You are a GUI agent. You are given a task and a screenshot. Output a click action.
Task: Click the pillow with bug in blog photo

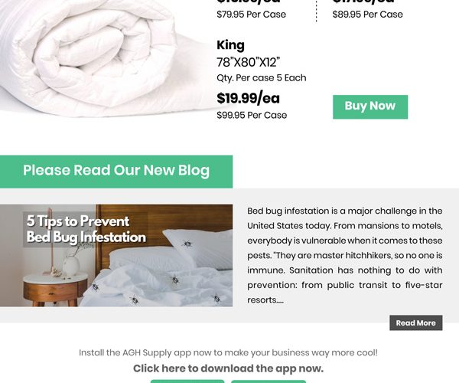[x=197, y=248]
